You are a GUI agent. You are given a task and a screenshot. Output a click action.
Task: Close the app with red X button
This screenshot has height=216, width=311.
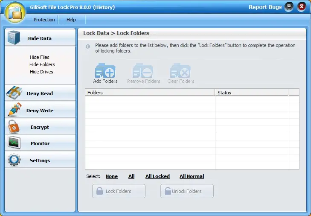click(302, 7)
